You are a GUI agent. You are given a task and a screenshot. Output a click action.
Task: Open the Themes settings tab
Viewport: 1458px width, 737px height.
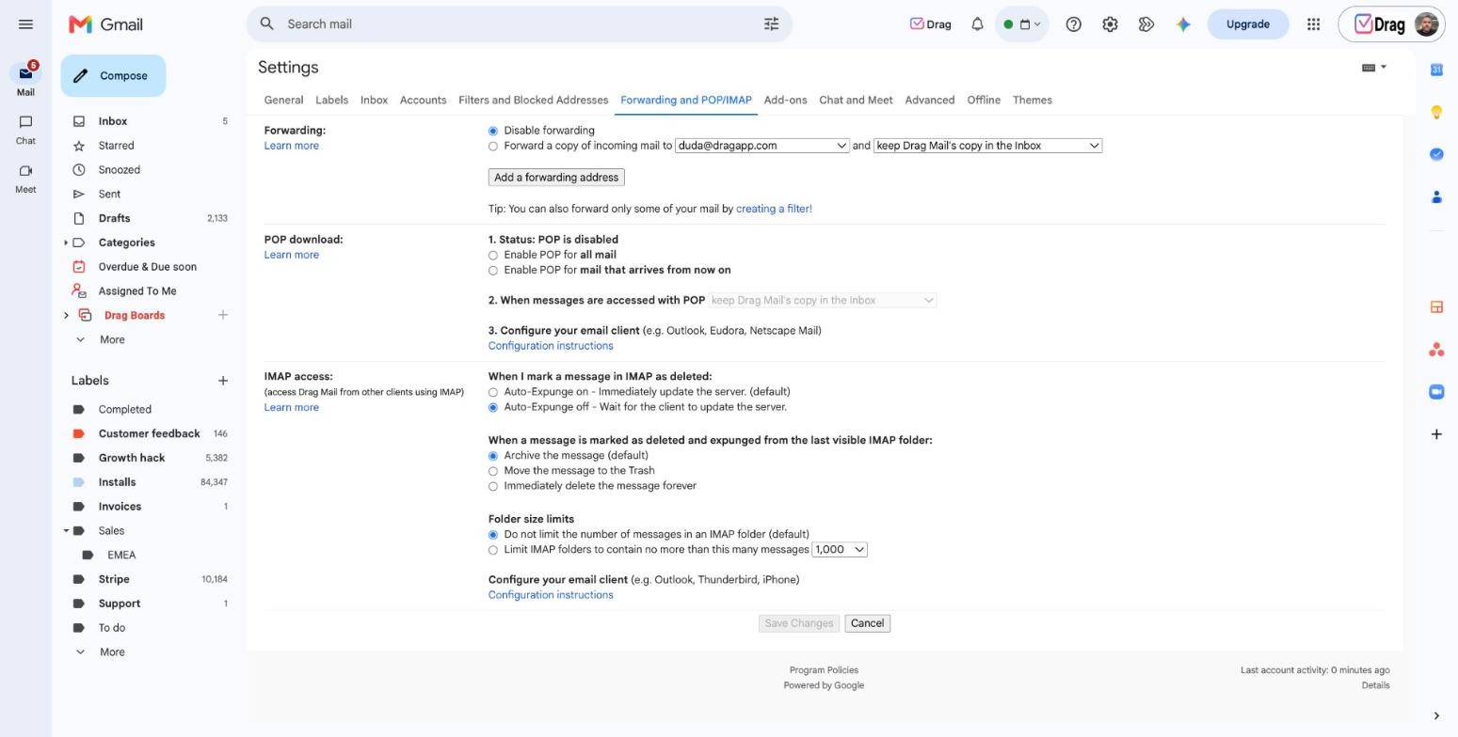tap(1032, 100)
